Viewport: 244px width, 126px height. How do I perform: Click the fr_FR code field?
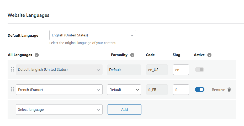[157, 90]
